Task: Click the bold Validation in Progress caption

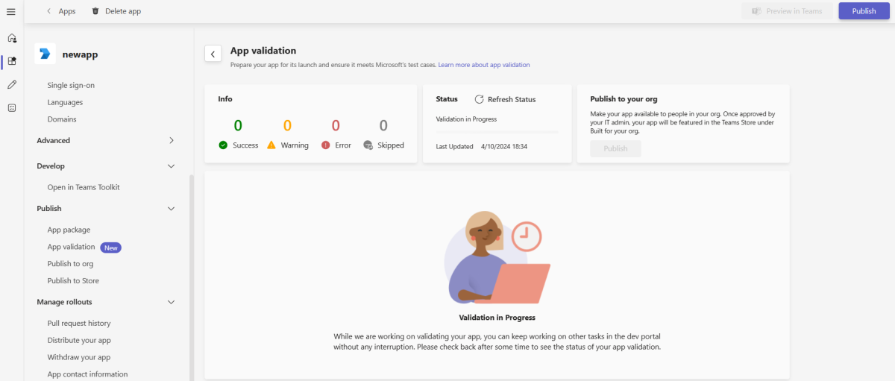Action: pos(497,318)
